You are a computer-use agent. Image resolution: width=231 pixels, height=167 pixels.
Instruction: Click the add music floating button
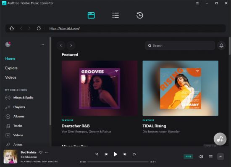(x=220, y=139)
